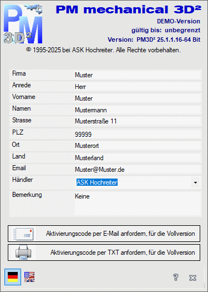The image size is (208, 292).
Task: Click 'gültig bis: unbegrenzt' text
Action: [166, 30]
